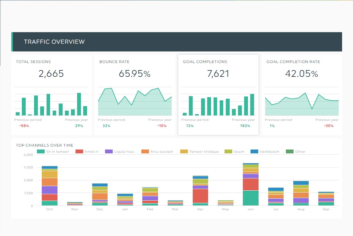
Task: Click the stacked bar above Aug
Action: (x=301, y=193)
